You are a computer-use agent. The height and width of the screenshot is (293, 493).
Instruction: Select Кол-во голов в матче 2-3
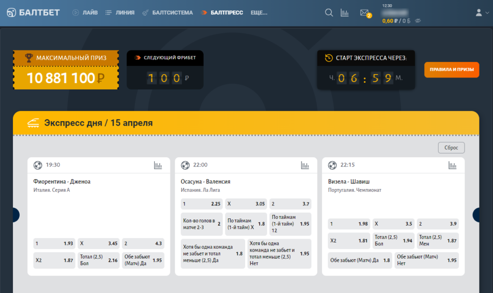pyautogui.click(x=202, y=224)
